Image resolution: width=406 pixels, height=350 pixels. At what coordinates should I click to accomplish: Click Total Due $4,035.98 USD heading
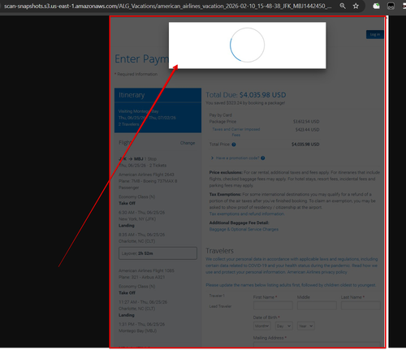point(246,95)
